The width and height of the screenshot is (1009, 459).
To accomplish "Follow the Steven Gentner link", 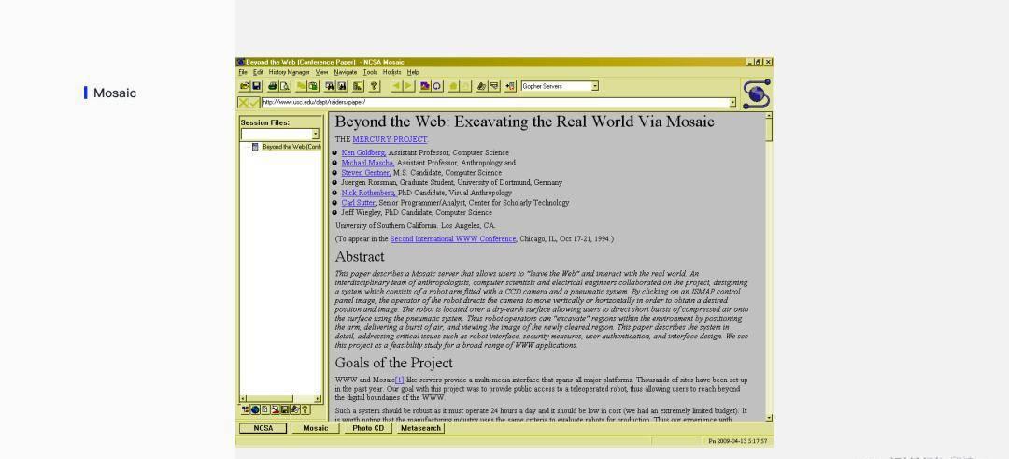I will [x=365, y=173].
